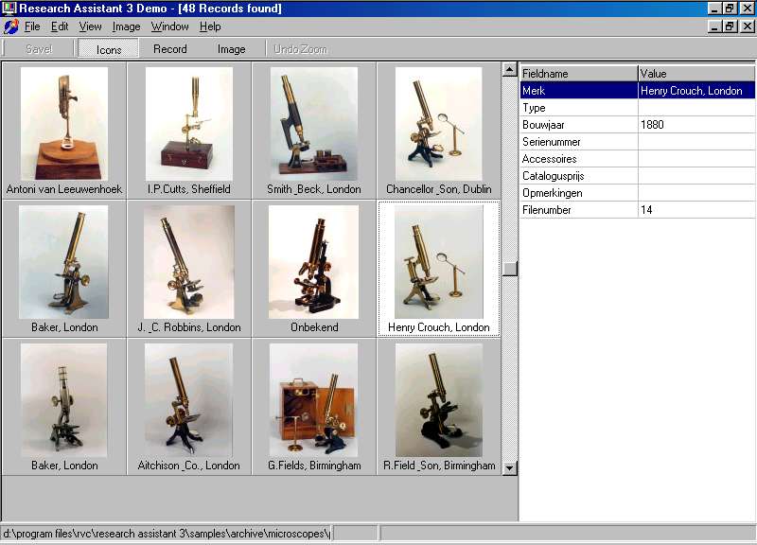Open the Window menu

(170, 26)
